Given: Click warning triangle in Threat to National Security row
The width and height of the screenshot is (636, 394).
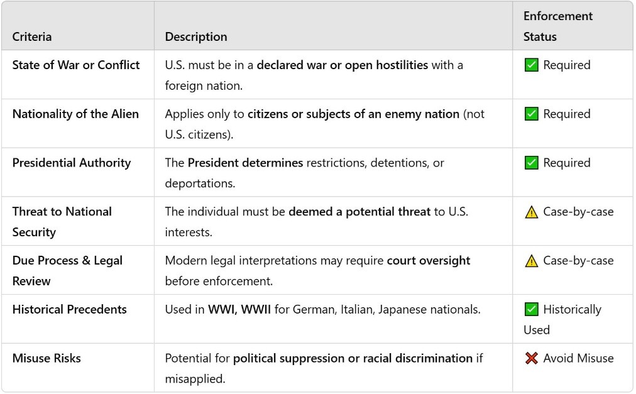Looking at the screenshot, I should (x=531, y=212).
